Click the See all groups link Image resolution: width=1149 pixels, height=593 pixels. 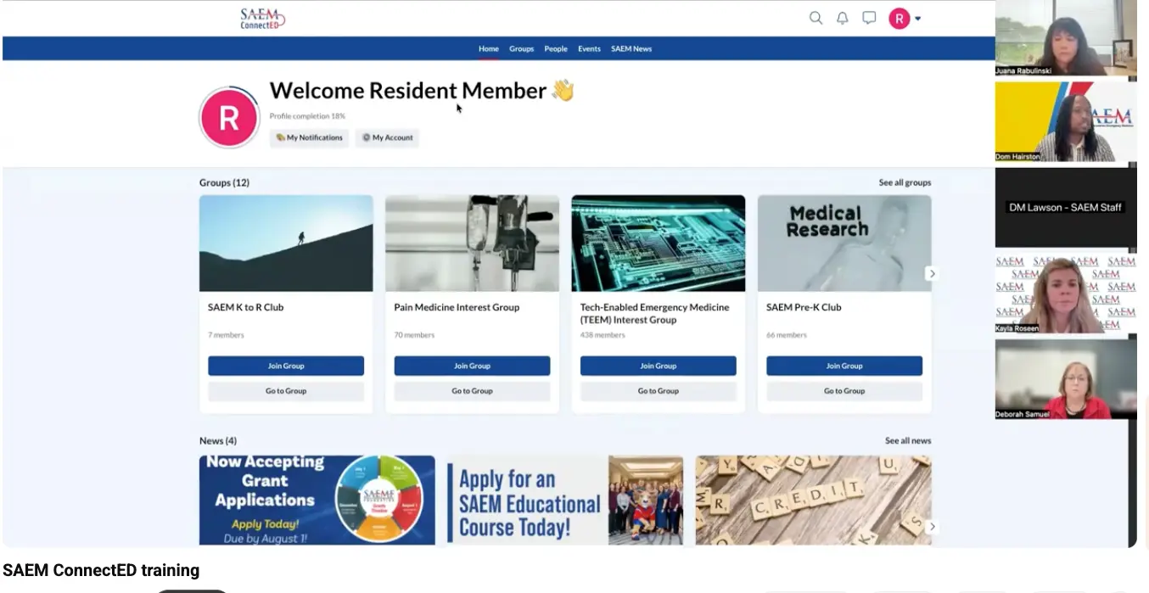pyautogui.click(x=905, y=182)
